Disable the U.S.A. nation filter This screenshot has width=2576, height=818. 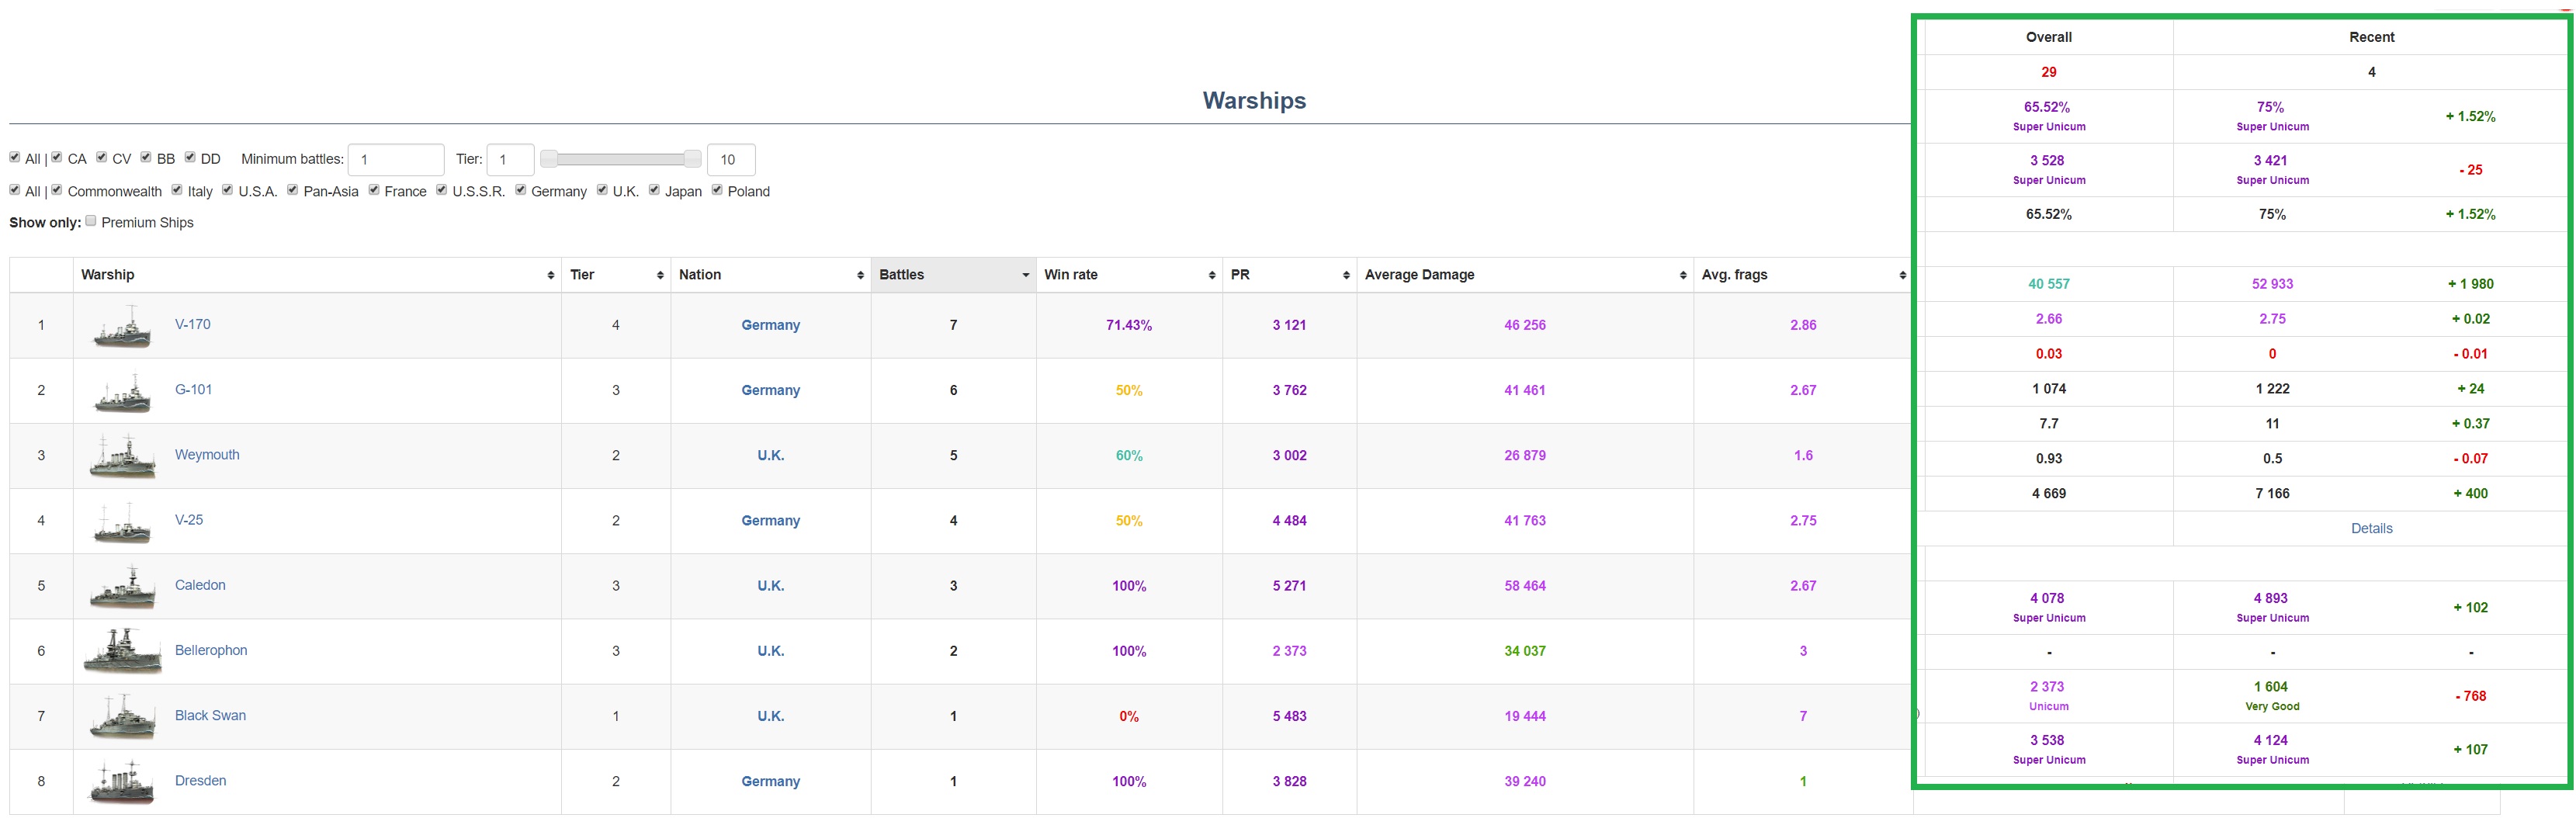click(x=228, y=190)
